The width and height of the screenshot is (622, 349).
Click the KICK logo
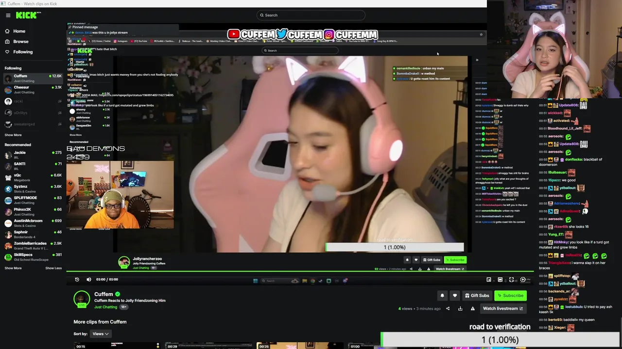28,15
